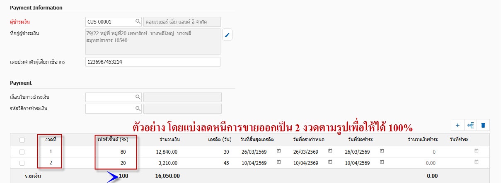
Task: Click the payer search magnifier next to CUS-00001
Action: click(138, 21)
